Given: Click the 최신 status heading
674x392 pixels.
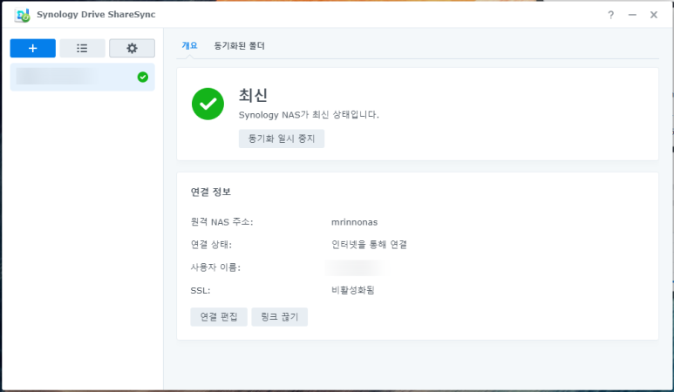Looking at the screenshot, I should point(253,95).
